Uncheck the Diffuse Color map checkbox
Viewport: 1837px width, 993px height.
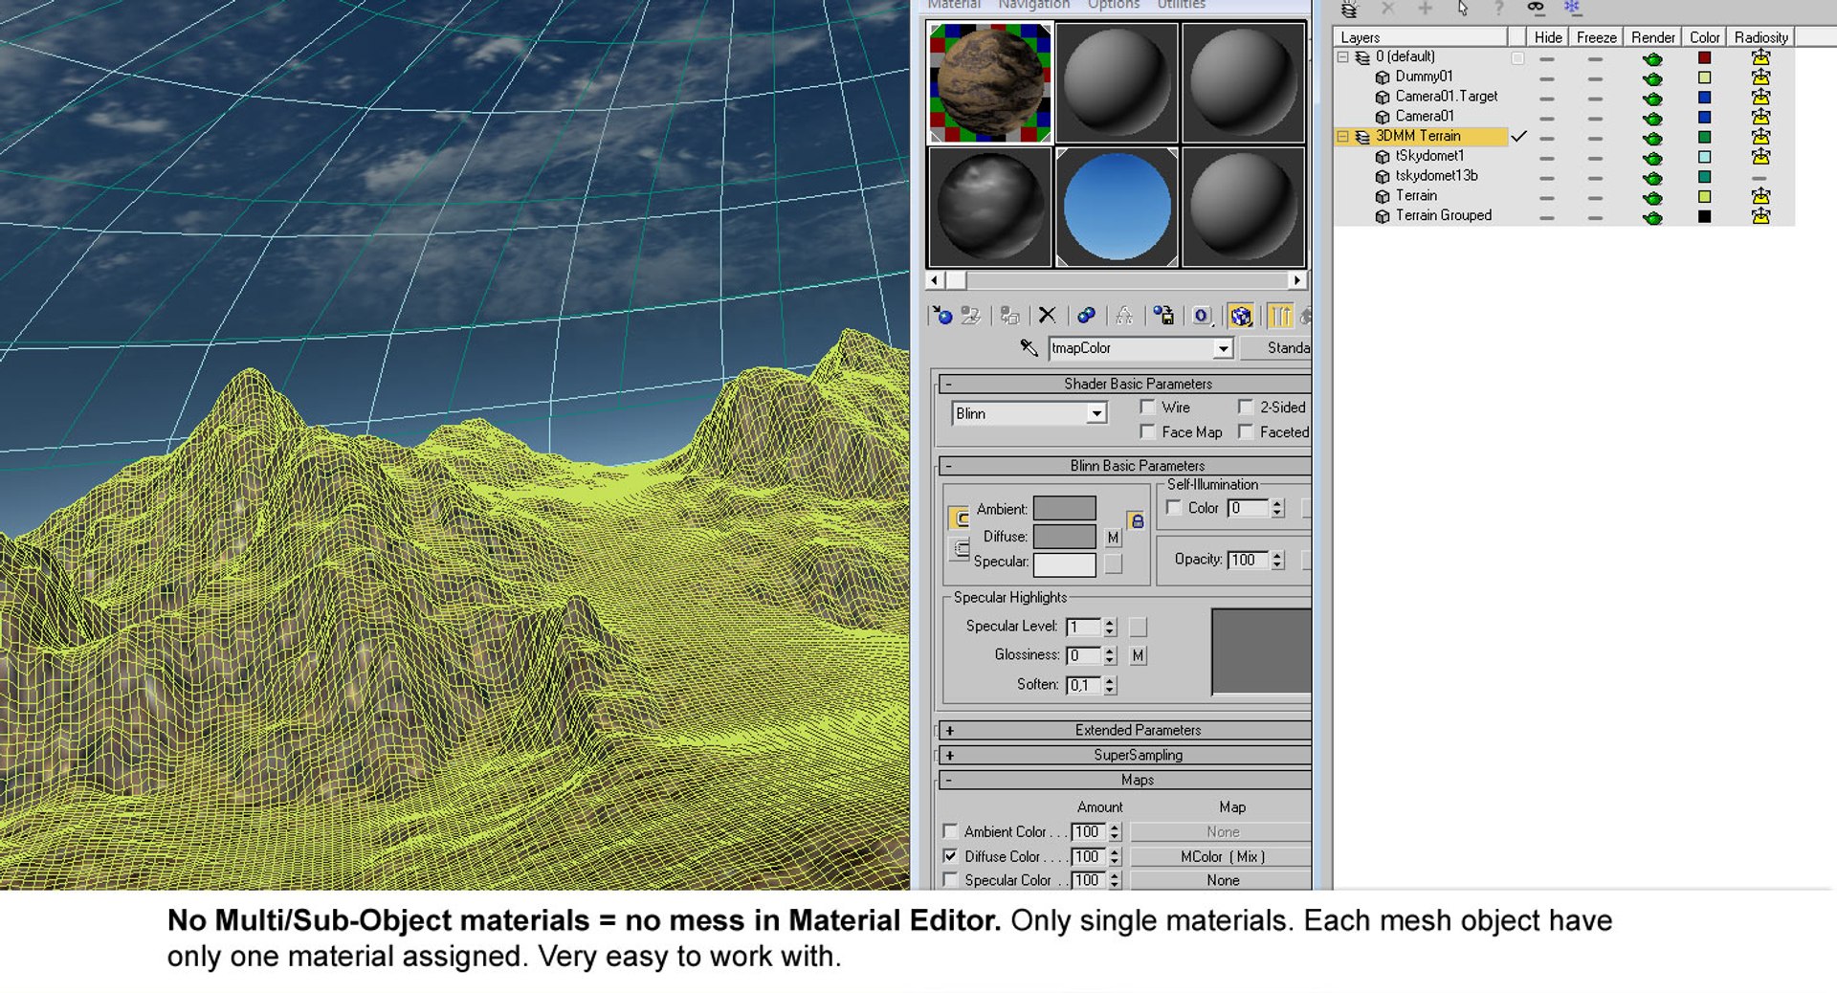pos(950,856)
